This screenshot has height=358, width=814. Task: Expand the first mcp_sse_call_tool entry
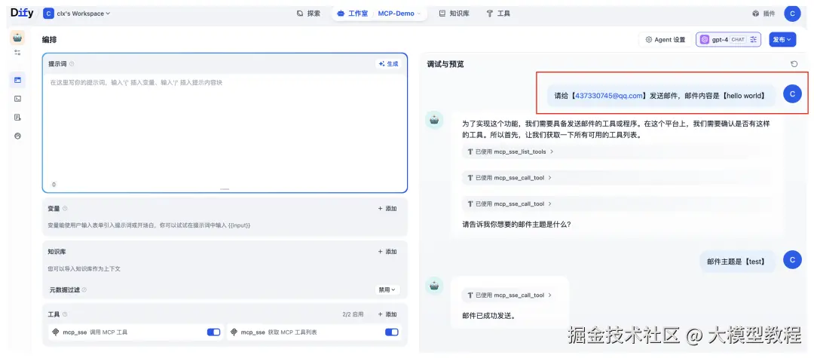510,177
